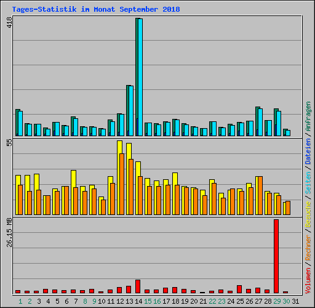Click the tall red volume bar for day 29
The height and width of the screenshot is (308, 315).
(x=276, y=256)
